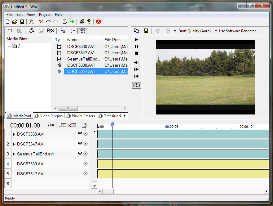Toggle mute circle on track 1
Screen dimensions: 273x206
coord(86,134)
